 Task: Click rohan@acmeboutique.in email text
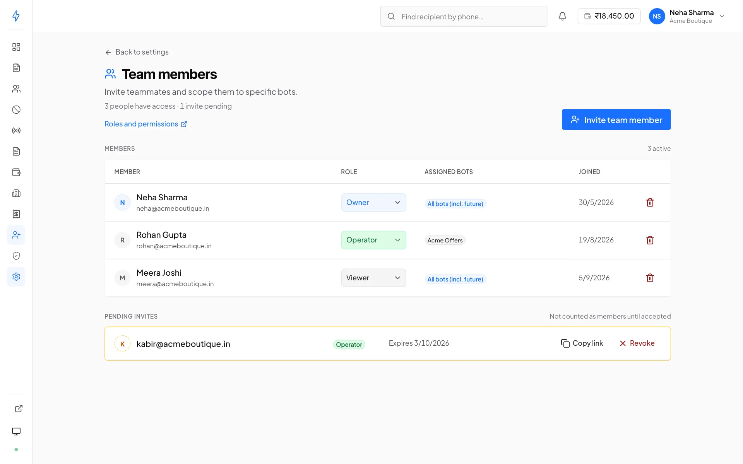174,246
